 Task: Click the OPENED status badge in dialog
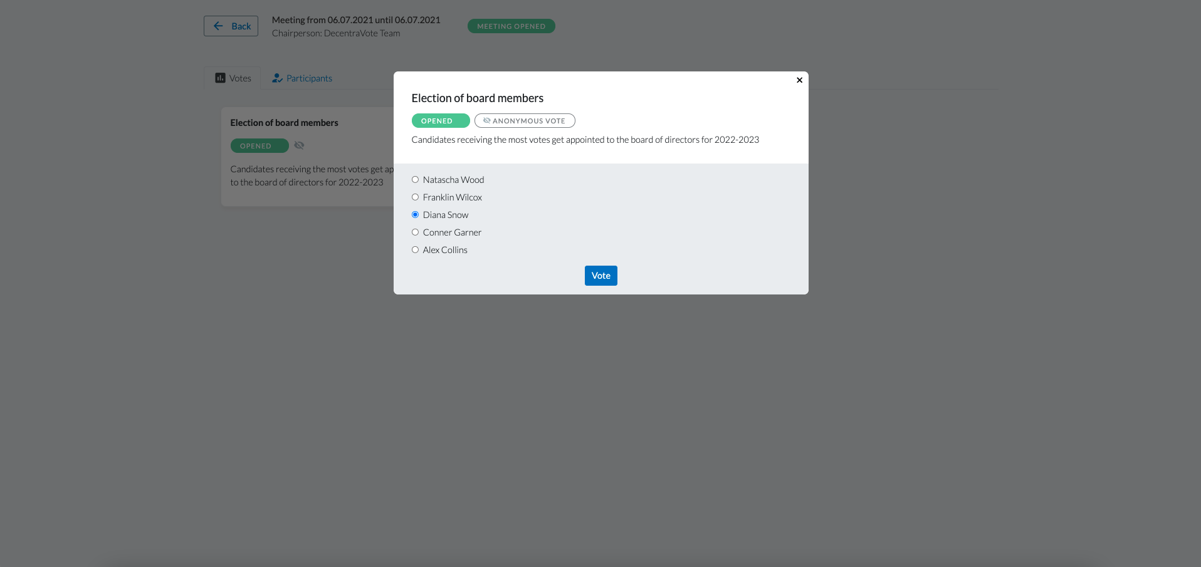click(x=441, y=121)
